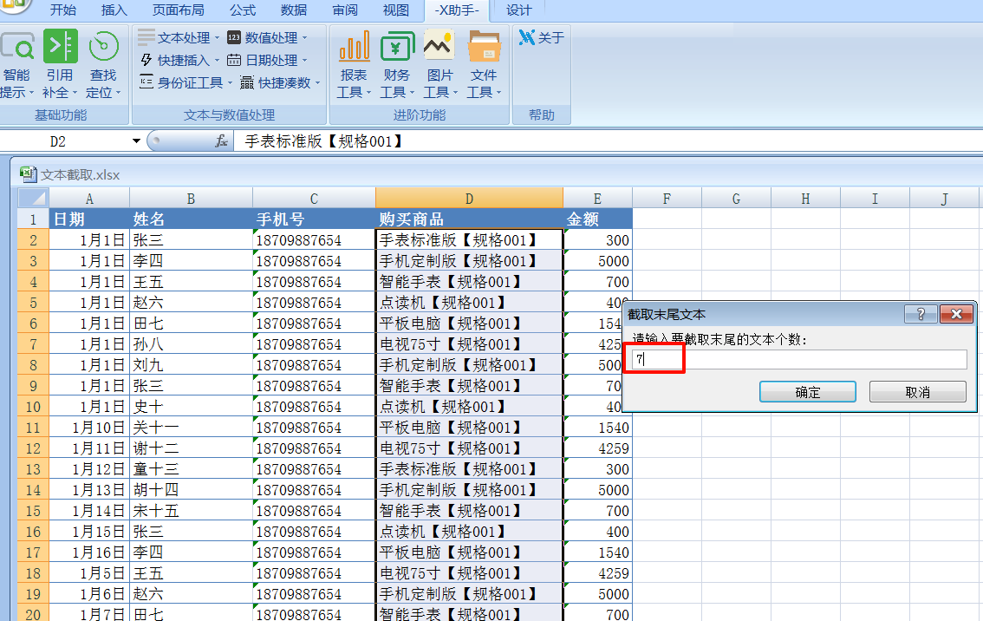The image size is (983, 621).
Task: Click cell containing 谢十二
Action: (x=192, y=448)
